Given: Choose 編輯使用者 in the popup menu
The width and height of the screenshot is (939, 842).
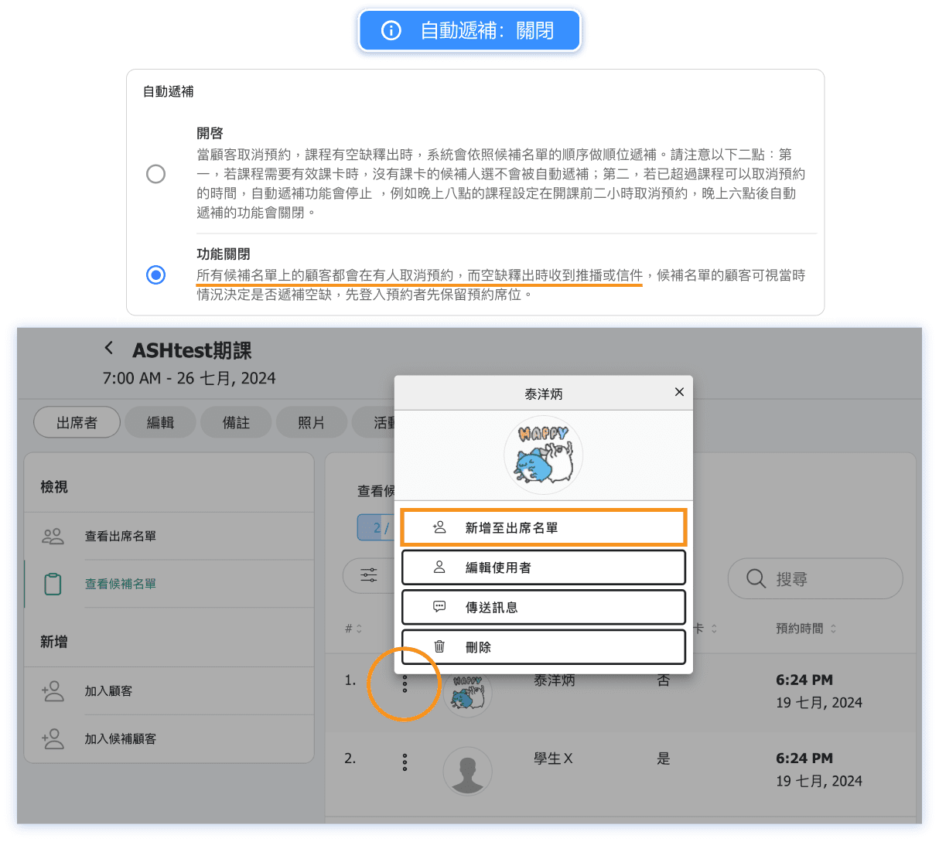Looking at the screenshot, I should (x=543, y=568).
